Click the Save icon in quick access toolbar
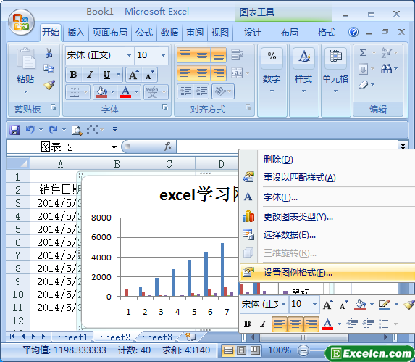415x362 pixels. pos(14,130)
